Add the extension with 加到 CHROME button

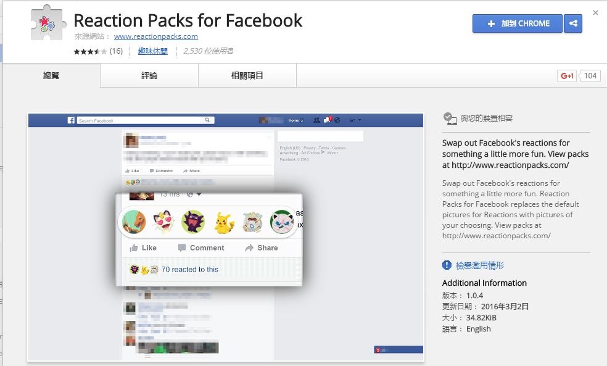pos(517,23)
